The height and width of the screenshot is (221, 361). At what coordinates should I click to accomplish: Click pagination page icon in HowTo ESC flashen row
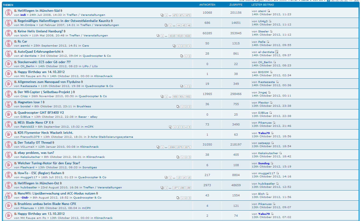(166, 178)
